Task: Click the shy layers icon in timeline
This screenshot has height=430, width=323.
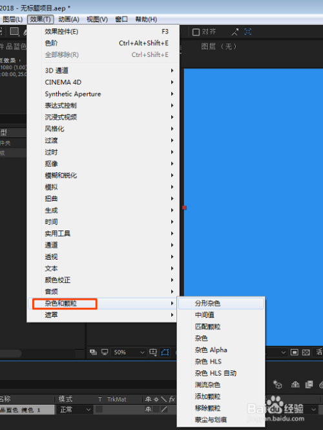Action: click(295, 385)
